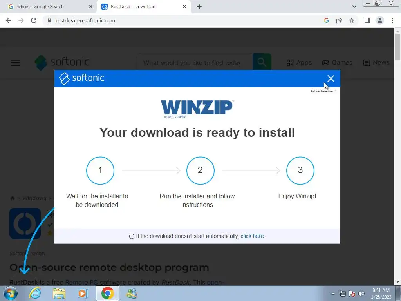Click the scrollbar down arrow

(397, 282)
